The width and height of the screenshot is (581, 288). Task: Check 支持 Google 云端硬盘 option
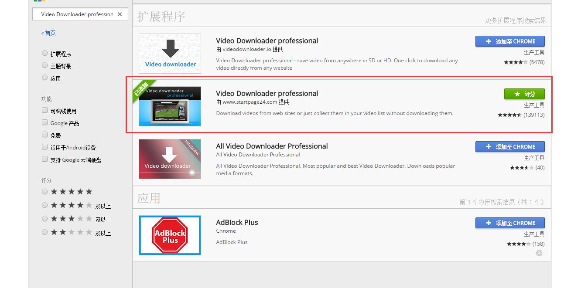coord(44,159)
